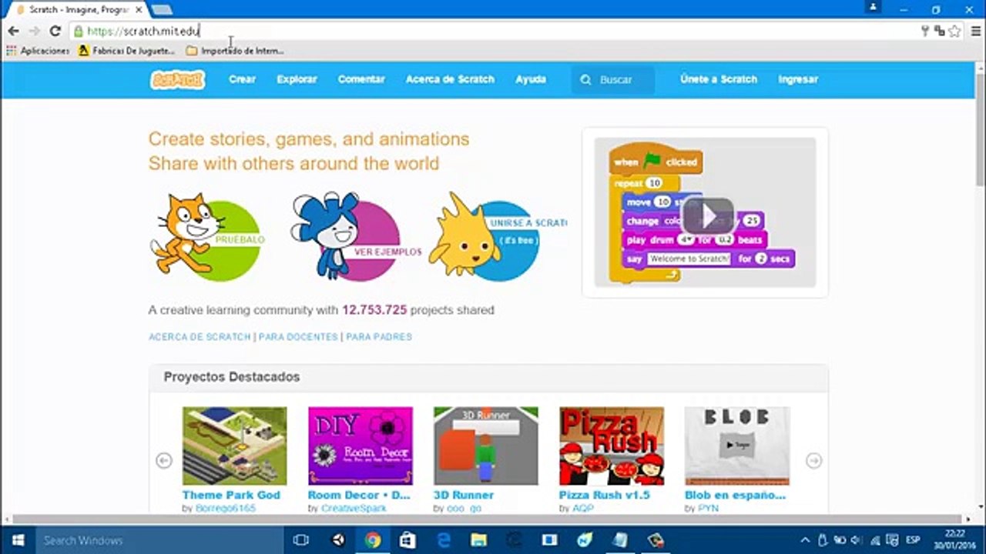Click the Pizza Rush v1.5 title link
This screenshot has width=986, height=554.
click(605, 495)
